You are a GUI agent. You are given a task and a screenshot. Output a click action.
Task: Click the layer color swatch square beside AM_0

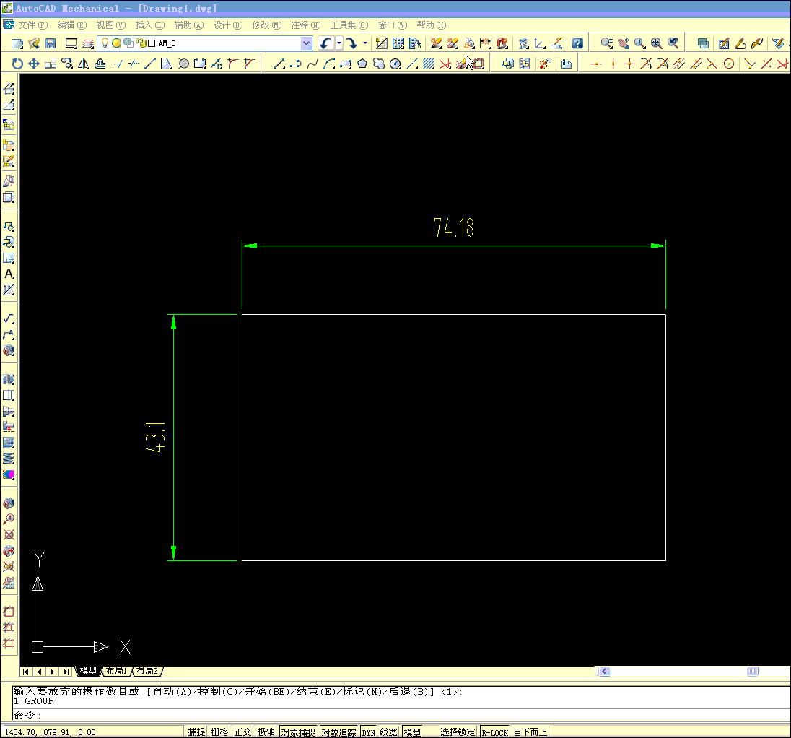point(152,43)
